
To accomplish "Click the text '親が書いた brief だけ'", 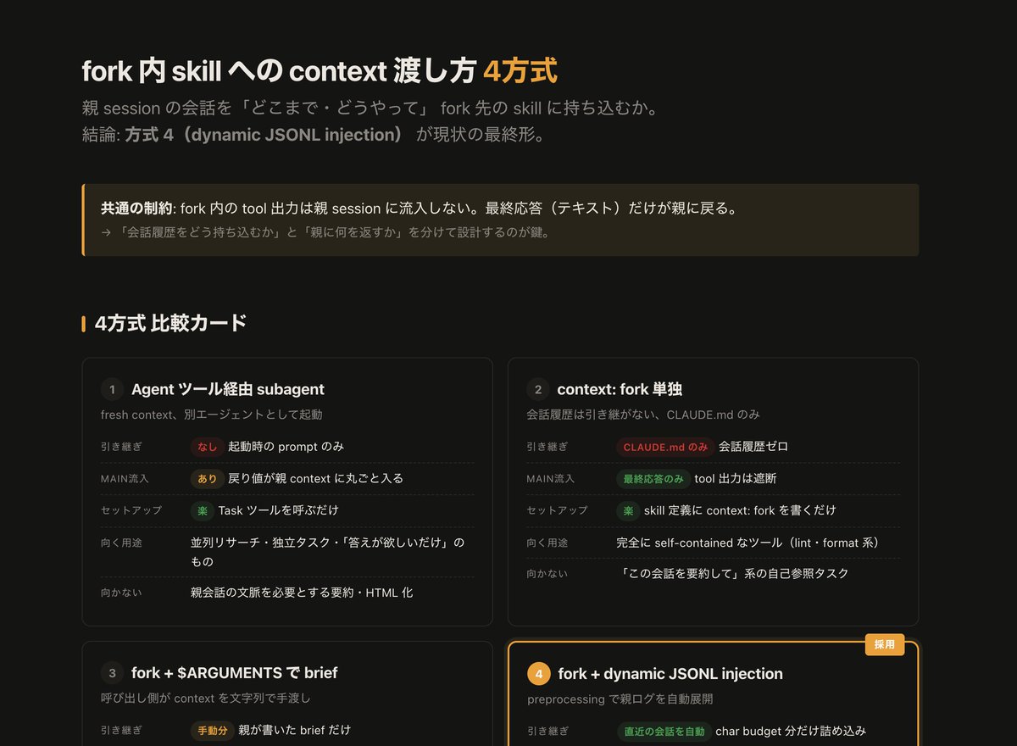I will [x=294, y=731].
